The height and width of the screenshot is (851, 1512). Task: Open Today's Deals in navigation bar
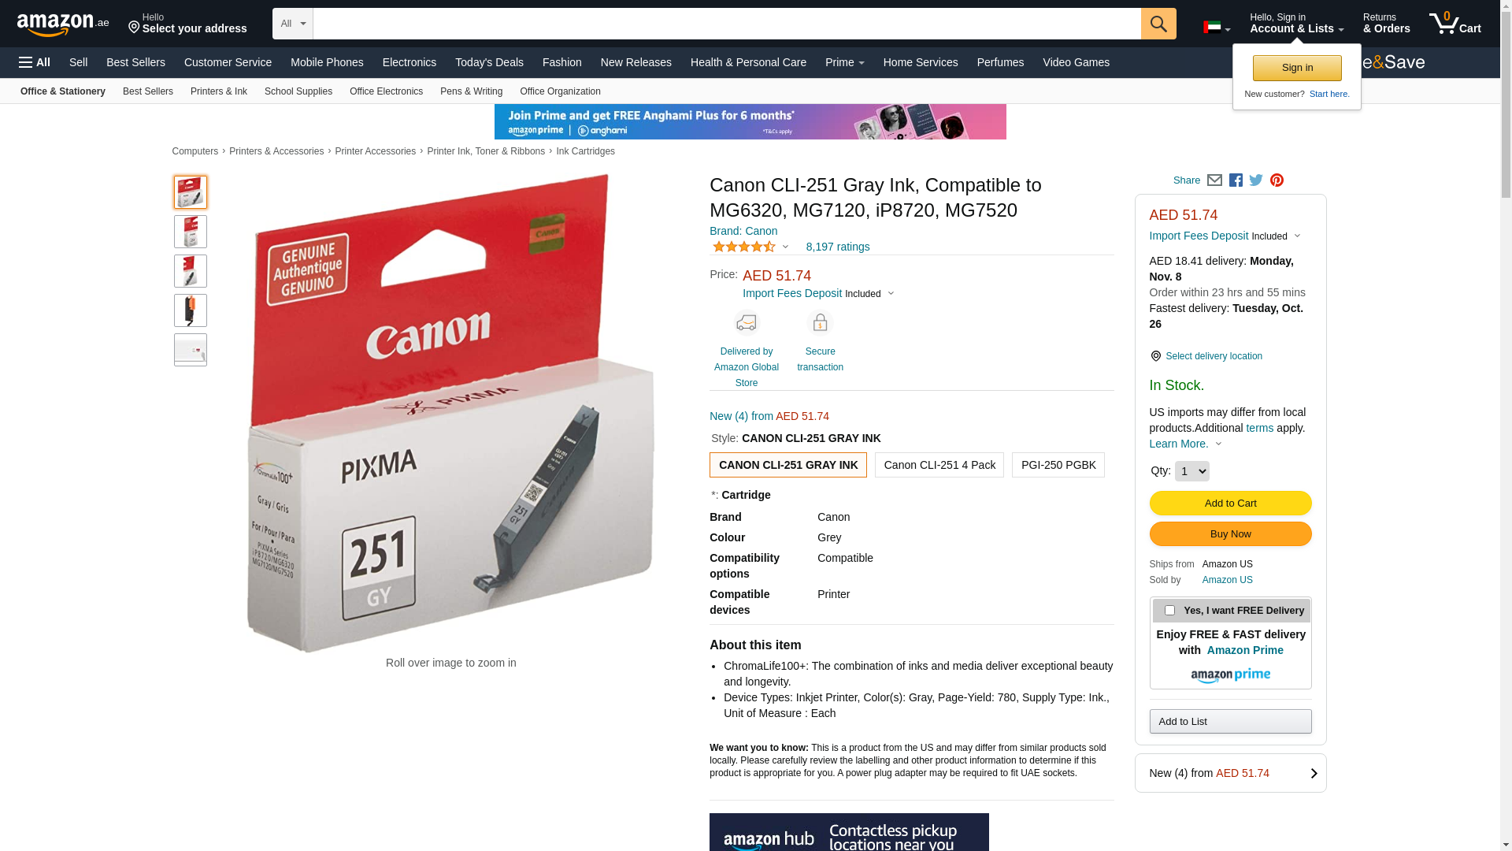coord(489,62)
